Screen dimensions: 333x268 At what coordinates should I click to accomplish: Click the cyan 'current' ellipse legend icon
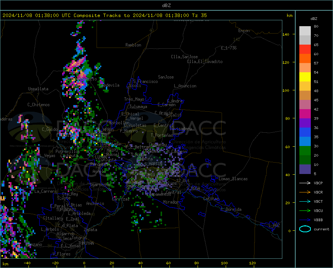305,229
